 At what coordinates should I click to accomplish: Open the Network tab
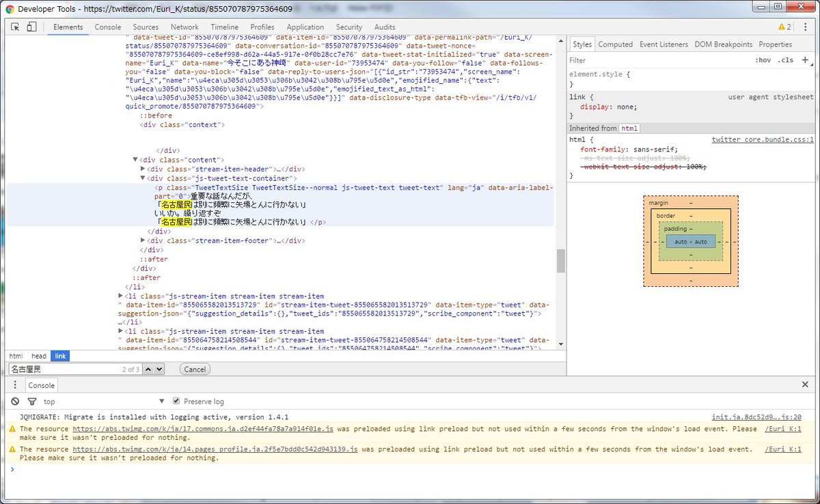point(184,27)
